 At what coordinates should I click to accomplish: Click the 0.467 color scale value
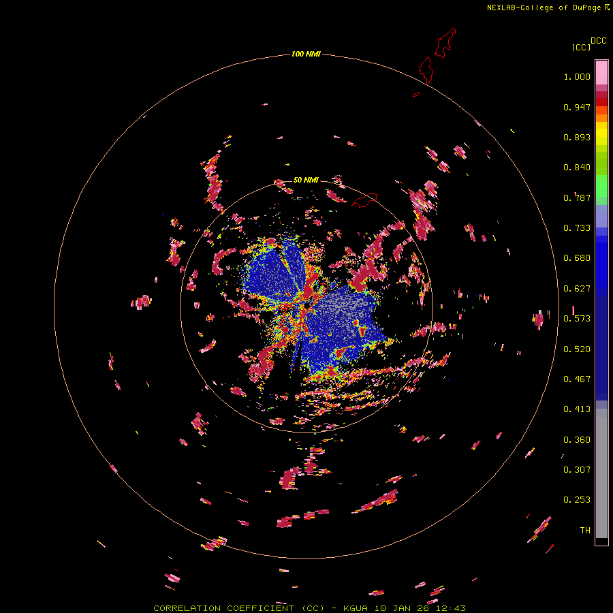click(577, 379)
